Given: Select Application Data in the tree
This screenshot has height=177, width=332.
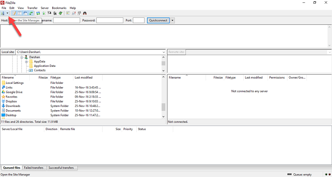Looking at the screenshot, I should coord(45,66).
